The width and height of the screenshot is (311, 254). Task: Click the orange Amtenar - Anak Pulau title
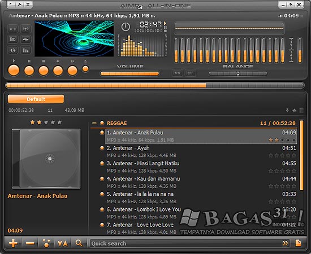click(x=37, y=196)
